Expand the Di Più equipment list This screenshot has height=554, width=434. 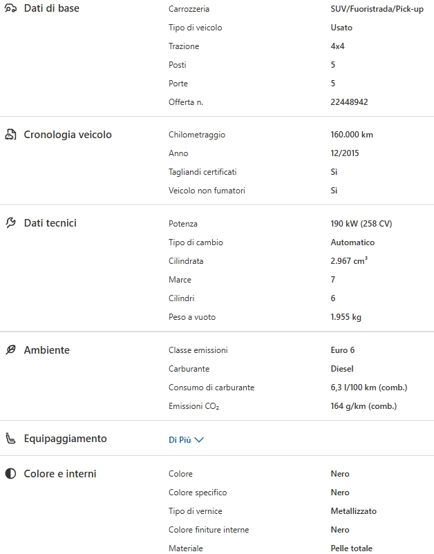point(180,439)
